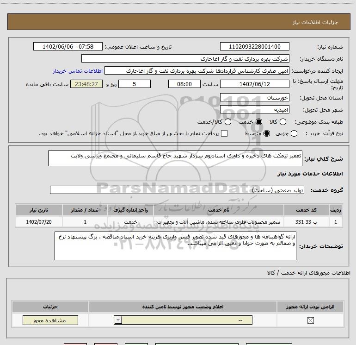
Task: Click the واحد اندازه گیری column header
Action: click(x=130, y=210)
